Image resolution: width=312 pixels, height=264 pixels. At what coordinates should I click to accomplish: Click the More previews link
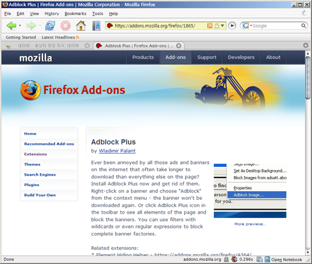point(250,224)
